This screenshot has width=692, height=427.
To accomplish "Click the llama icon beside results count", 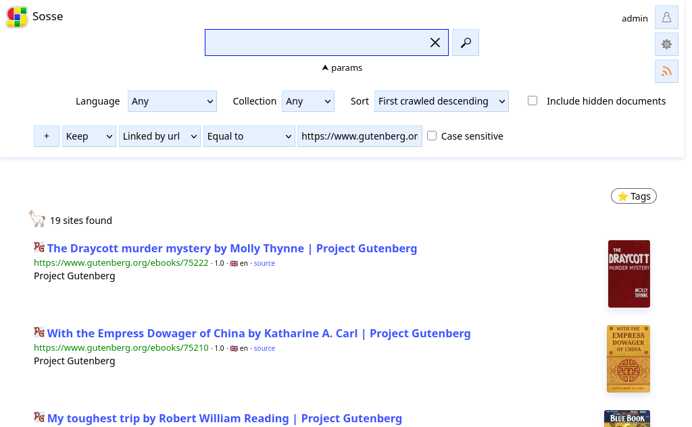I will (37, 219).
